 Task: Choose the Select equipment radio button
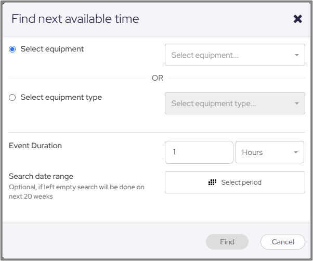12,49
